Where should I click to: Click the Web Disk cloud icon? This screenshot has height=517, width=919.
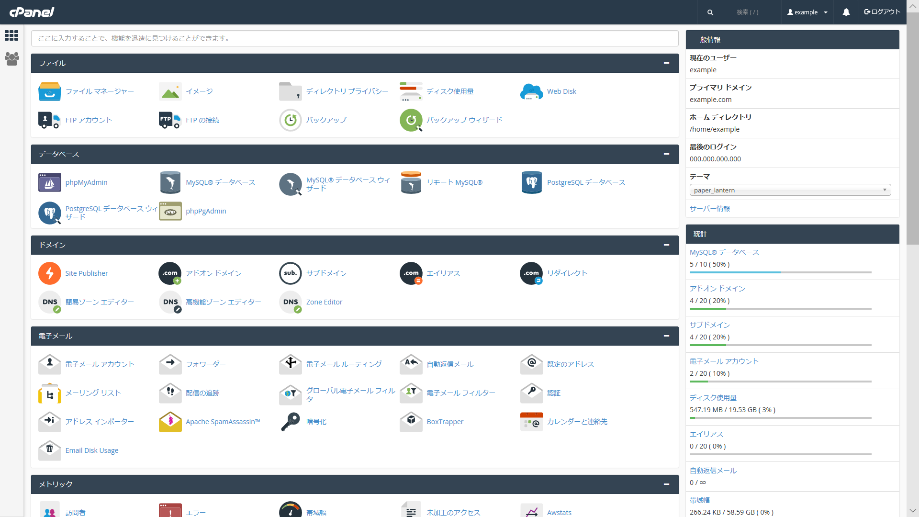click(x=531, y=91)
